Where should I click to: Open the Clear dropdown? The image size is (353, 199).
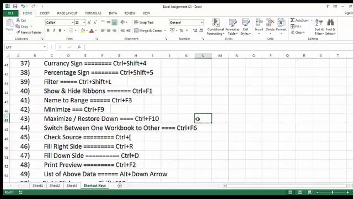point(298,33)
